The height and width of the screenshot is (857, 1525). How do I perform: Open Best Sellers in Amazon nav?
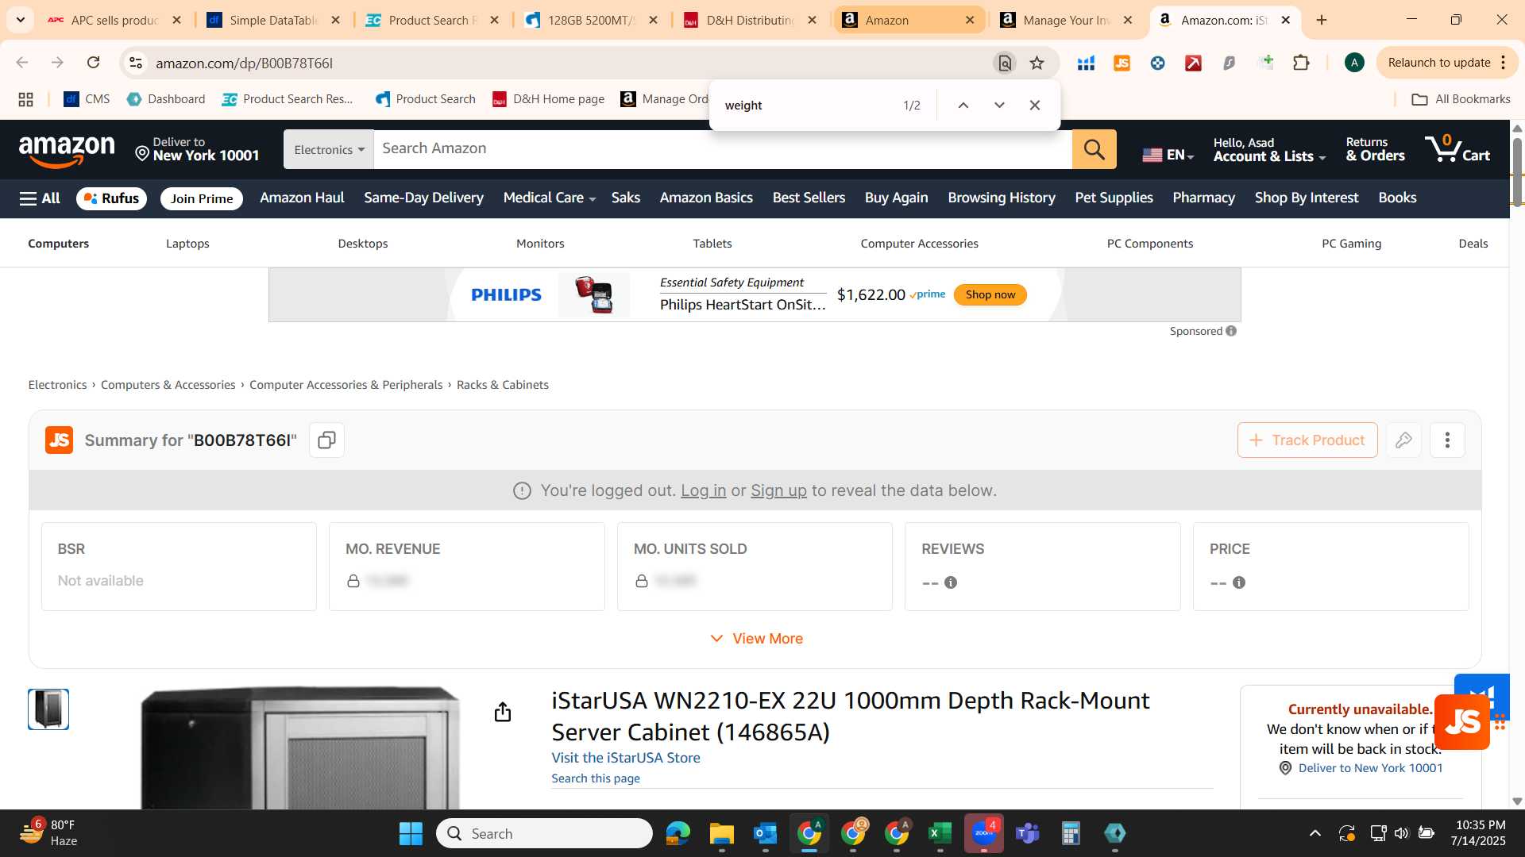(809, 198)
